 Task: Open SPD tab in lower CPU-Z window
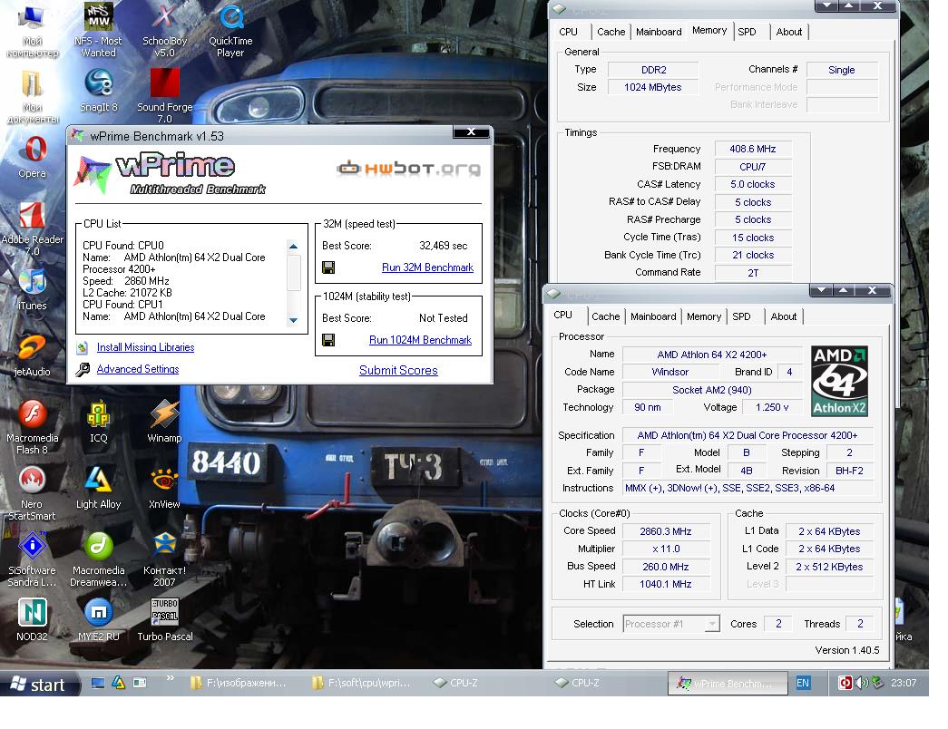click(741, 316)
